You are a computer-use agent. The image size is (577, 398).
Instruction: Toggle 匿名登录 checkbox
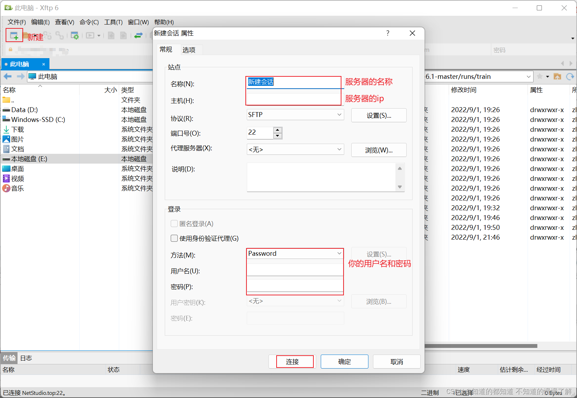174,224
